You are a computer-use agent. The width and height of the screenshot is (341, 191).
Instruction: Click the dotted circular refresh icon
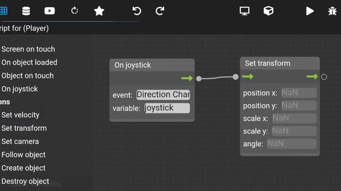(x=75, y=11)
